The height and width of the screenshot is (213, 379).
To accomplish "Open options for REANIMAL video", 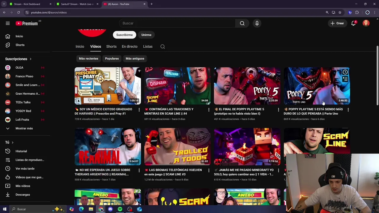I will point(139,170).
